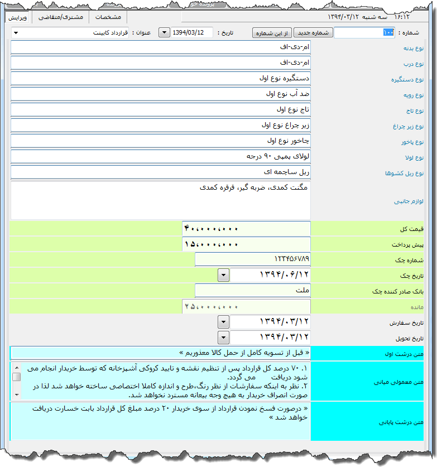Click inside the لوازم جانبی text area
The image size is (437, 467).
[x=161, y=200]
